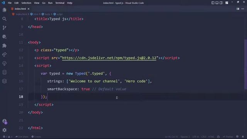This screenshot has width=247, height=139.
Task: Click the VS Code logo icon
Action: point(3,3)
